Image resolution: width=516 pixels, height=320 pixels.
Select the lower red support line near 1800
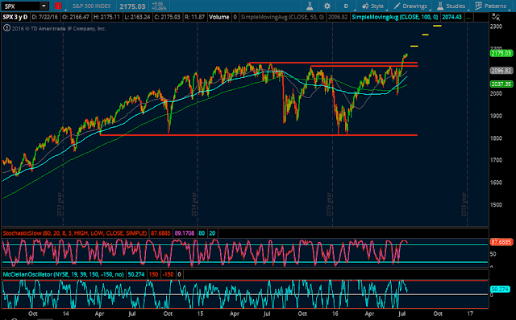(x=258, y=135)
